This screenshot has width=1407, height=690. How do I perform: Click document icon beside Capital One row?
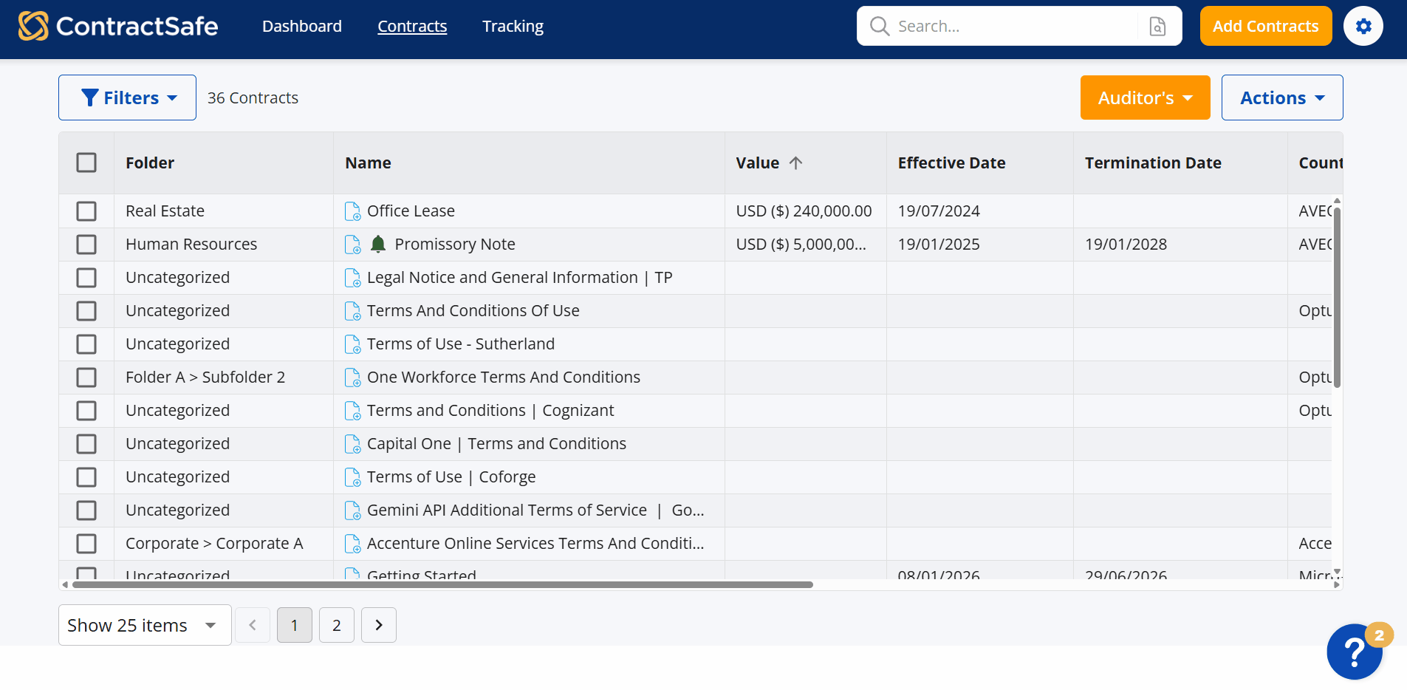353,444
